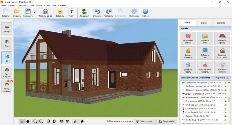The width and height of the screenshot is (232, 125).
Task: Click horizontal rotate icon beside the light bulb
Action: pos(68,121)
